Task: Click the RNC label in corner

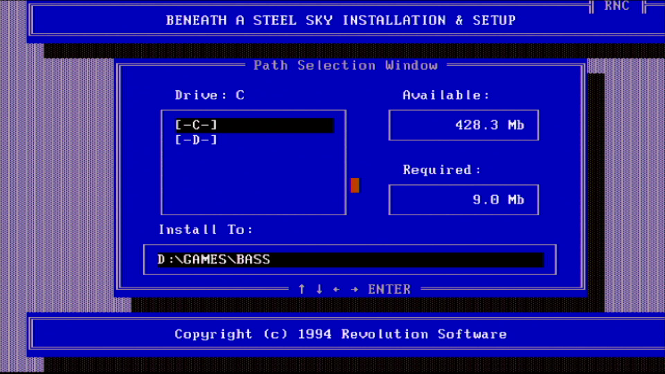Action: (617, 6)
